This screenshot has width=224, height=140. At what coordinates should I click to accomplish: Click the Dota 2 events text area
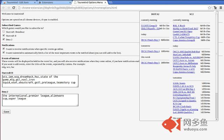[40, 100]
